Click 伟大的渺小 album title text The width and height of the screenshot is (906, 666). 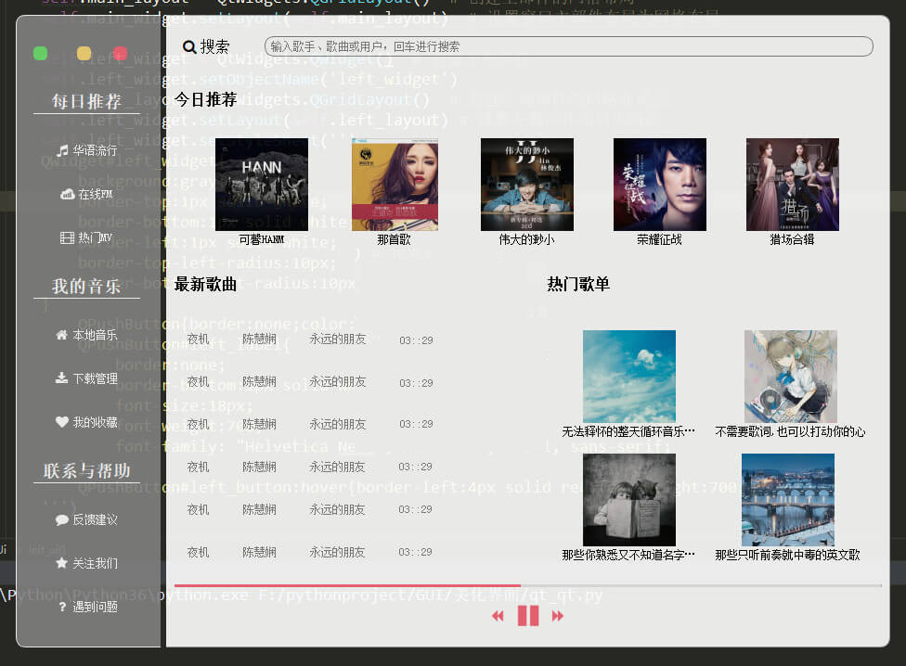pyautogui.click(x=526, y=239)
